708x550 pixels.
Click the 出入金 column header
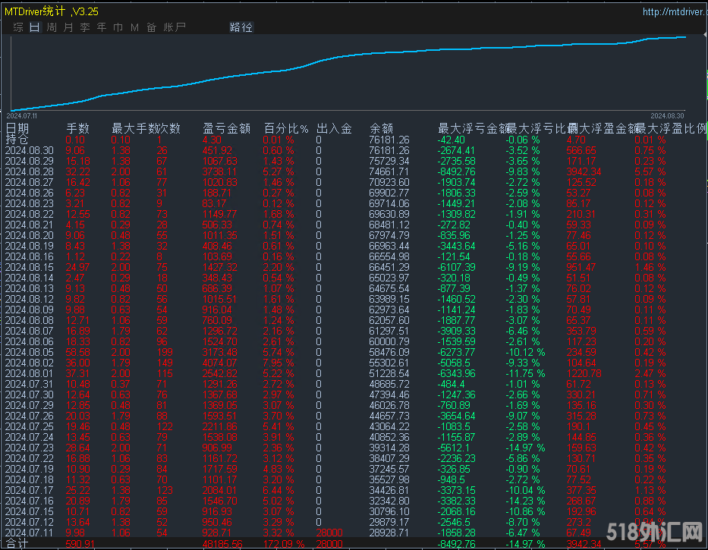click(x=334, y=129)
